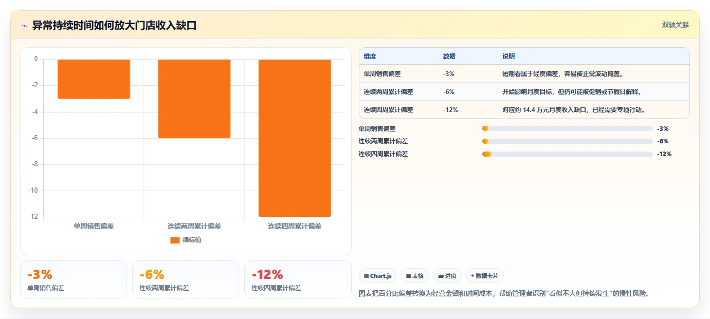Viewport: 710px width, 319px height.
Task: Click the description 开始影响月度目标
Action: click(x=572, y=92)
